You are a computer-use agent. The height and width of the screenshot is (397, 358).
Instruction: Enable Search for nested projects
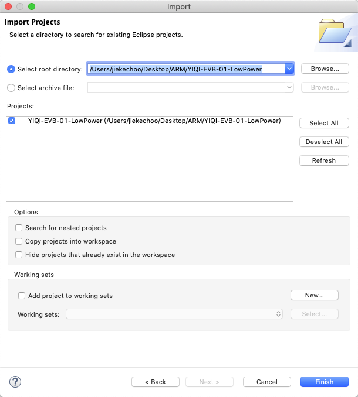pyautogui.click(x=19, y=228)
